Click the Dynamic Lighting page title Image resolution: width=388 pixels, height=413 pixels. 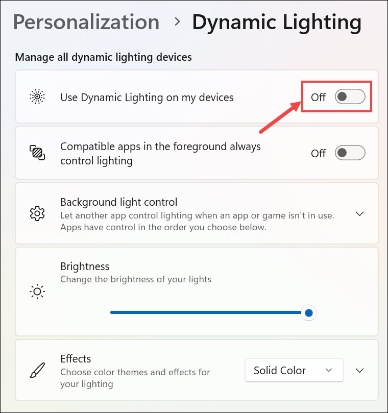point(276,22)
